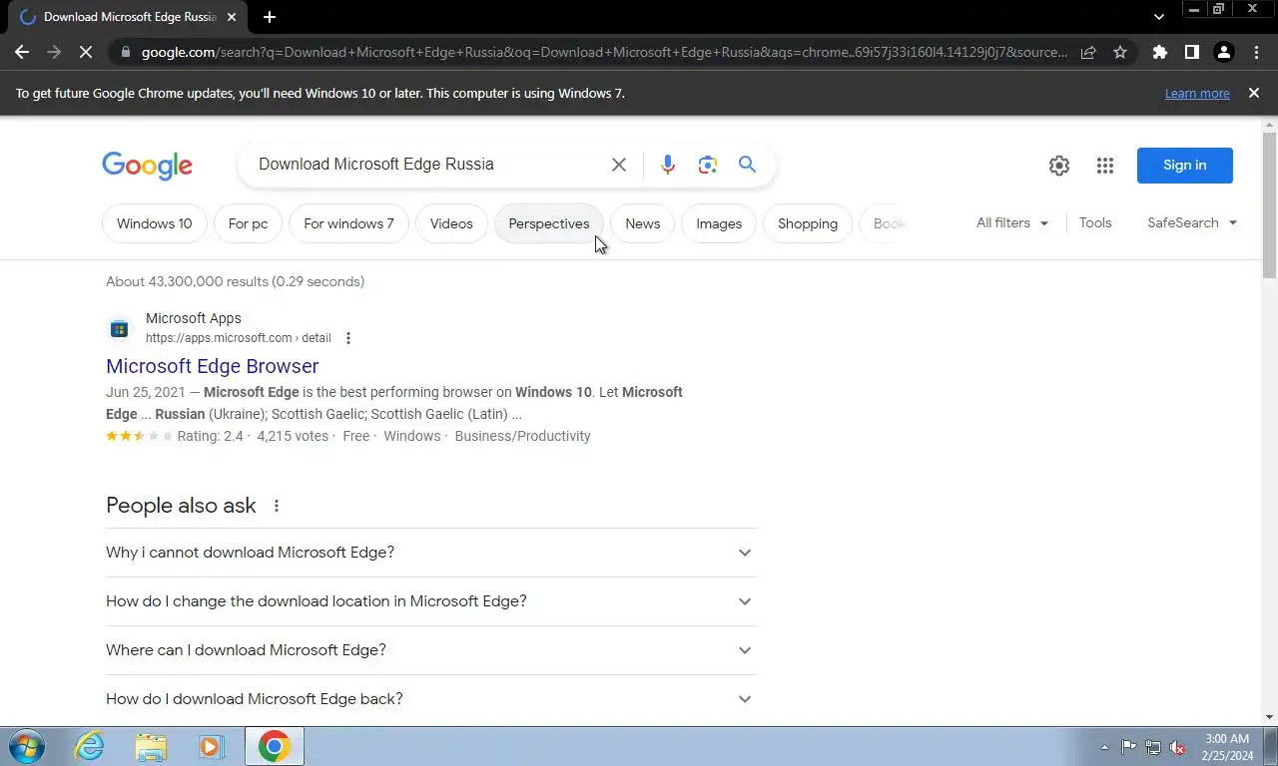Submit search with the magnifier icon
This screenshot has height=766, width=1278.
pos(747,165)
